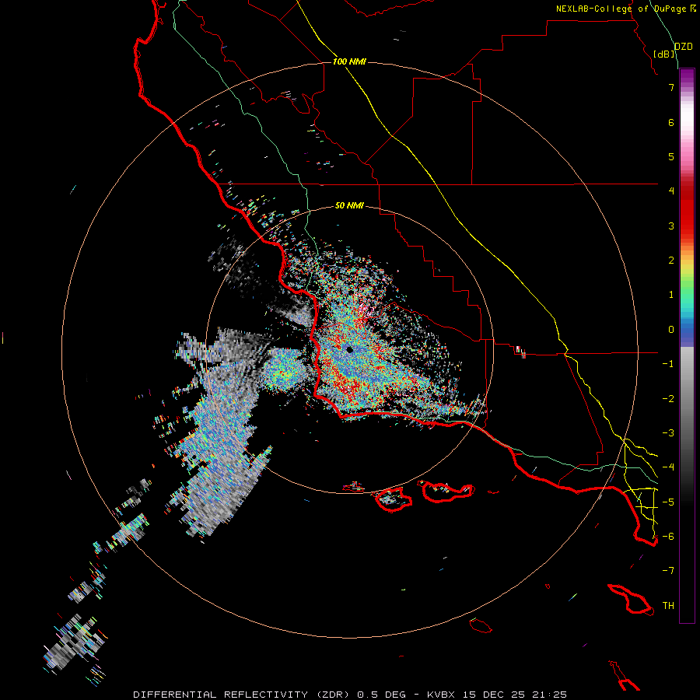Click the "3" value on the color scale
The width and height of the screenshot is (700, 700).
click(x=671, y=226)
